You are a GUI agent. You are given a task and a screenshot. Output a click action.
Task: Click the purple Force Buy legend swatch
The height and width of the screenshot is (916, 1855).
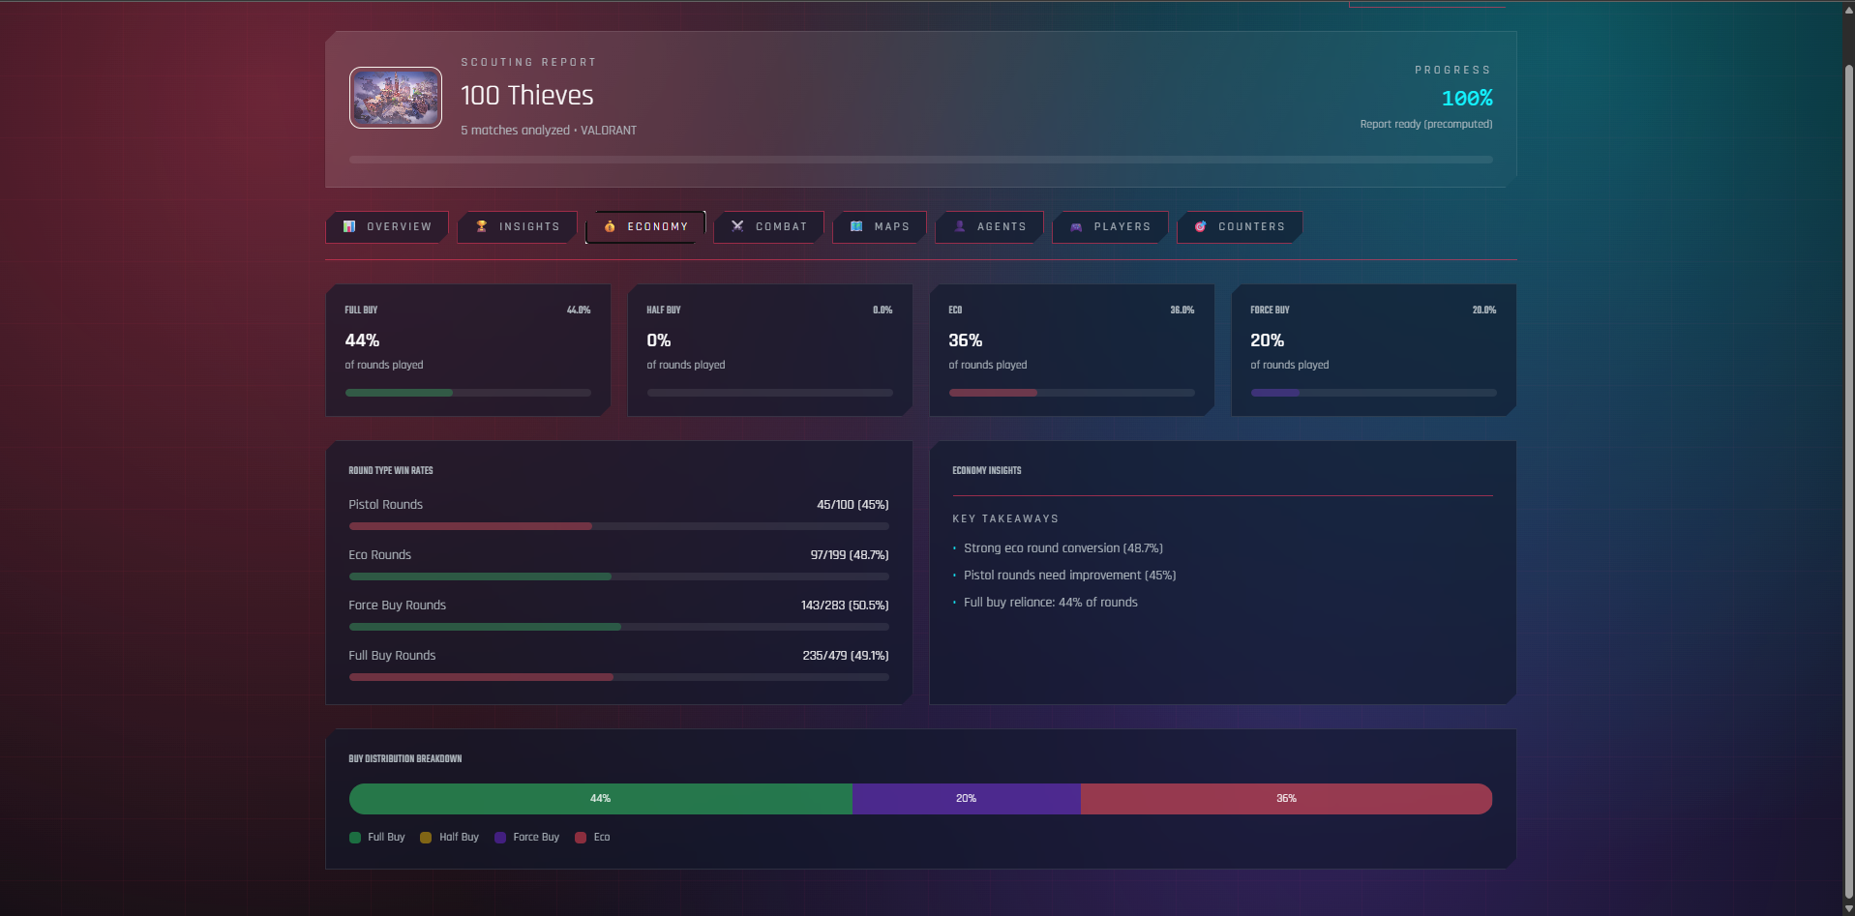coord(500,838)
